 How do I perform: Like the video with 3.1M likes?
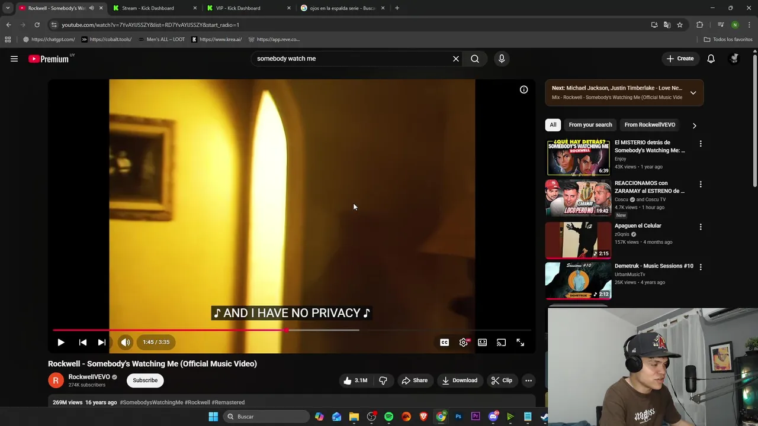click(x=355, y=380)
